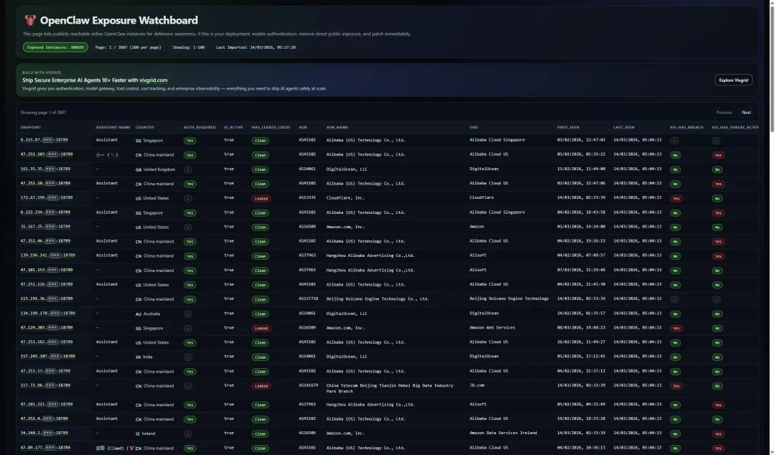Click the Clean badge in the 161.35.35 row
775x455 pixels.
(x=260, y=169)
